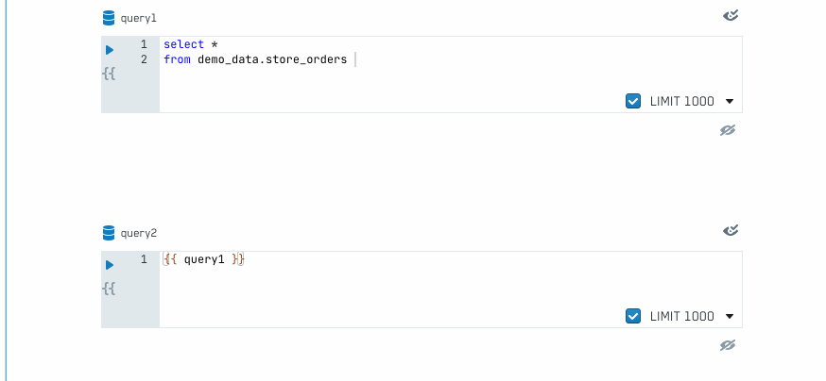Insert template braces in query2
The height and width of the screenshot is (381, 826).
pos(109,289)
